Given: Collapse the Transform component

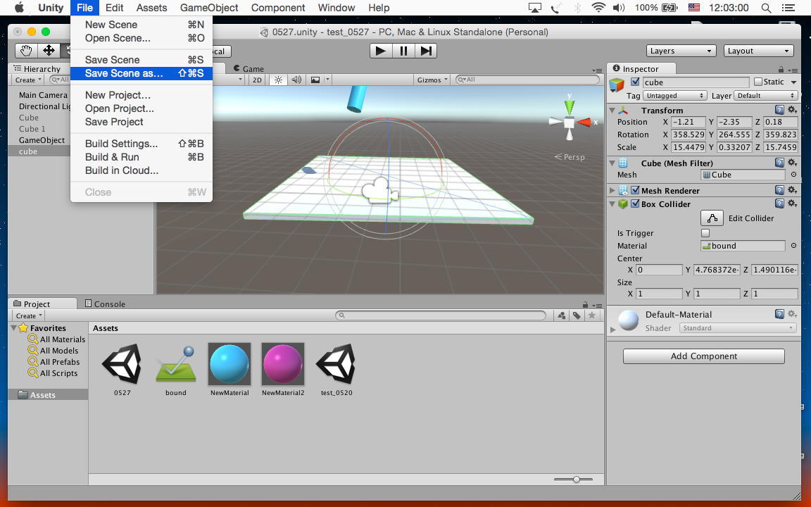Looking at the screenshot, I should pyautogui.click(x=612, y=110).
